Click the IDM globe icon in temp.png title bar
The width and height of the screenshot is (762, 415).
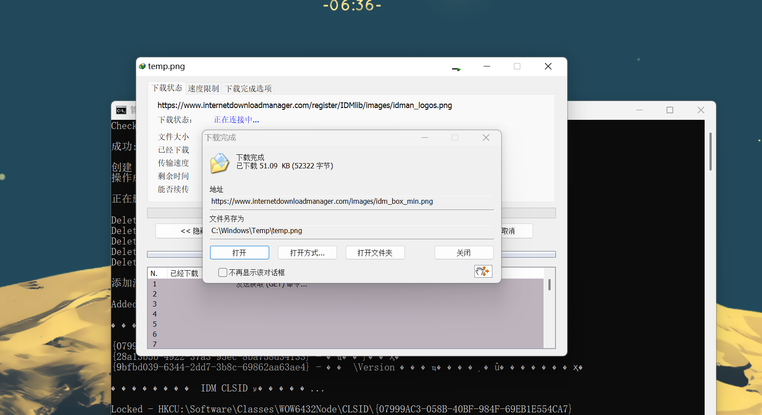(x=142, y=66)
